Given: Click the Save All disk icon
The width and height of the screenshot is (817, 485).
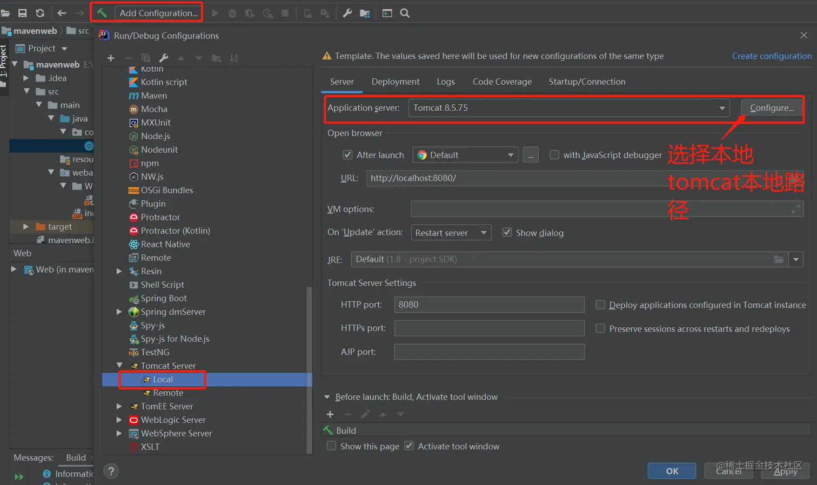Looking at the screenshot, I should pyautogui.click(x=23, y=13).
